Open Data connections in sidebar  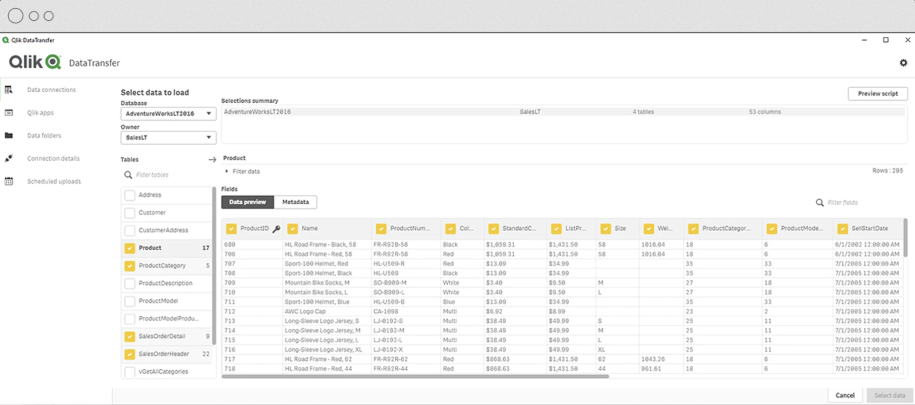pyautogui.click(x=51, y=90)
